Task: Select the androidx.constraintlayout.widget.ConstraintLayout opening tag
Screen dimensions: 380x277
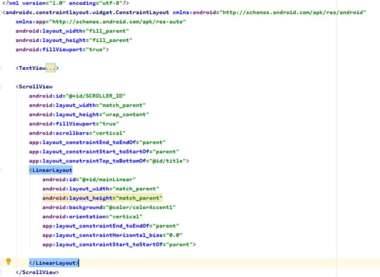Action: click(x=85, y=12)
